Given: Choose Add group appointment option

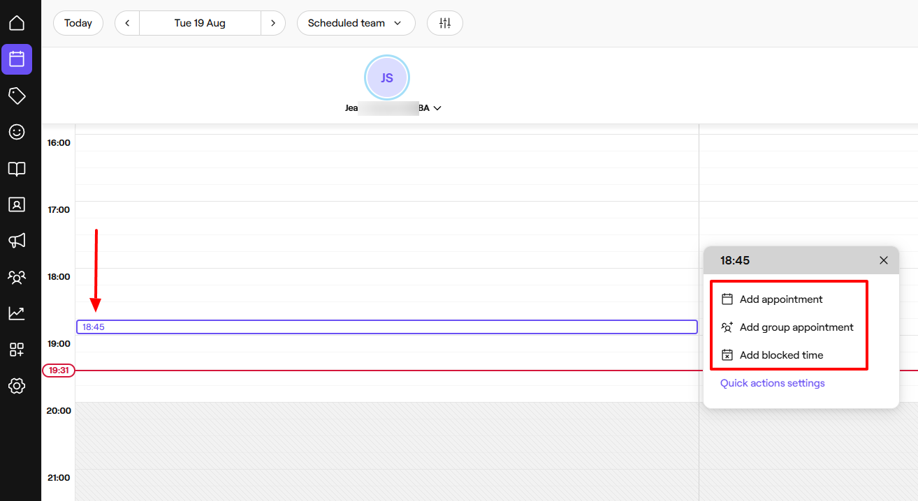Looking at the screenshot, I should [796, 327].
